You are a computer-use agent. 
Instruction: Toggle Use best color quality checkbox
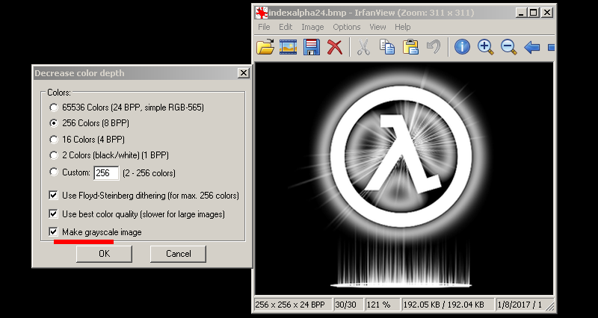[53, 213]
